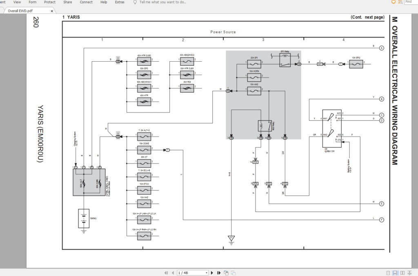Open the View menu
Screen dimensions: 418x276
(17, 2)
